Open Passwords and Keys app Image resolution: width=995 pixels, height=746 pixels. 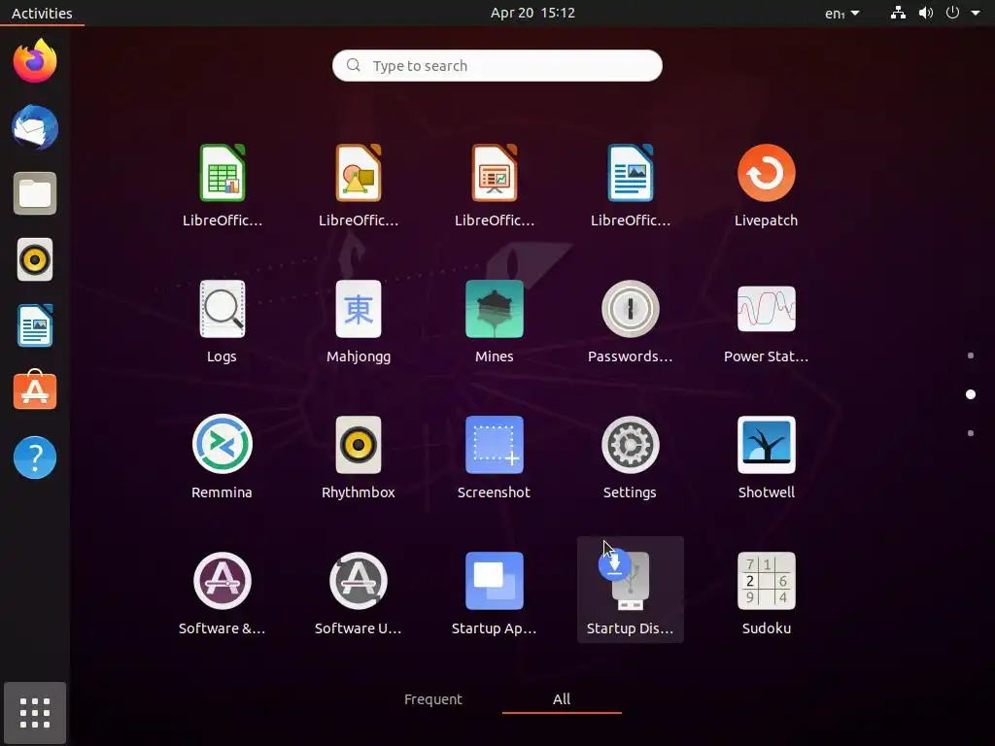[630, 309]
